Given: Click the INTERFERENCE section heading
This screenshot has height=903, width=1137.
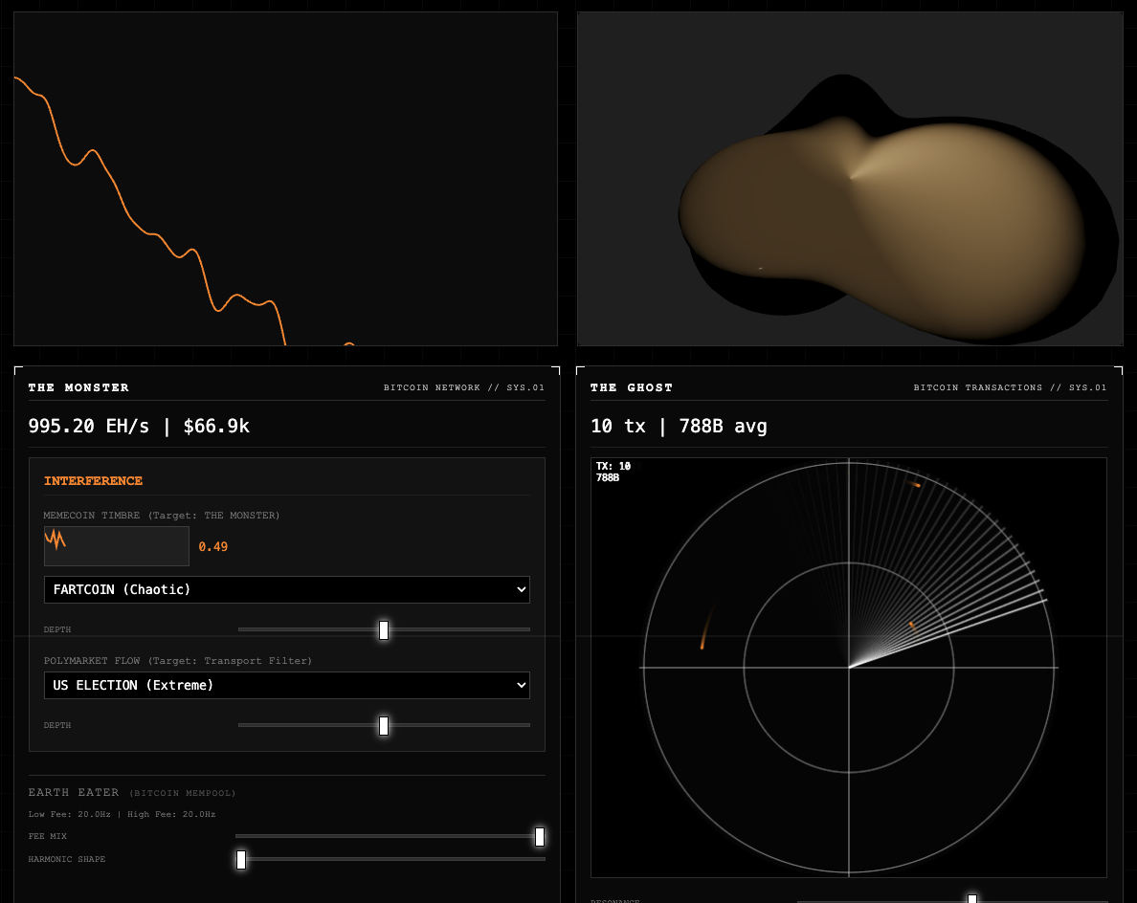Looking at the screenshot, I should 93,481.
